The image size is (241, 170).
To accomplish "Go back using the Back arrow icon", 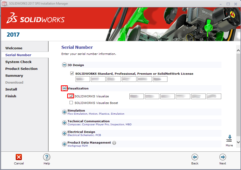I will [195, 157].
